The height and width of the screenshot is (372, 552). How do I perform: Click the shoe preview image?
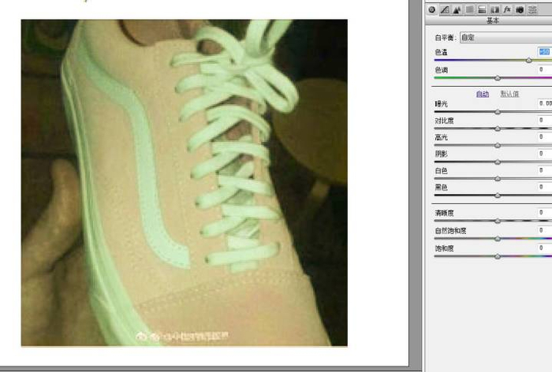point(184,183)
